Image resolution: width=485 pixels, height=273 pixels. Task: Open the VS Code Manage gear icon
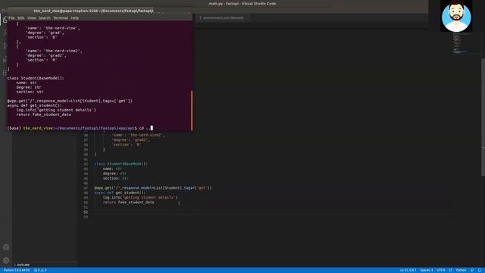[6, 261]
